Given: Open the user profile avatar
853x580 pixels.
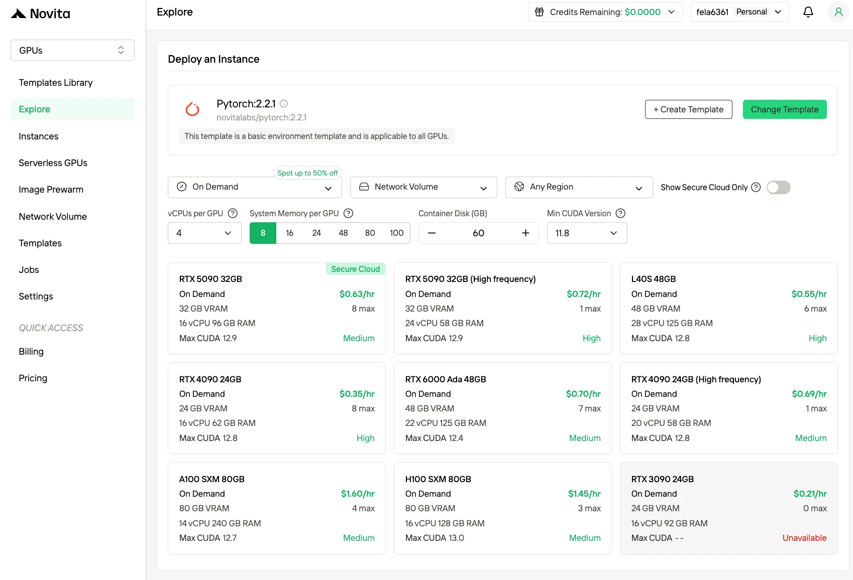Looking at the screenshot, I should pos(838,12).
